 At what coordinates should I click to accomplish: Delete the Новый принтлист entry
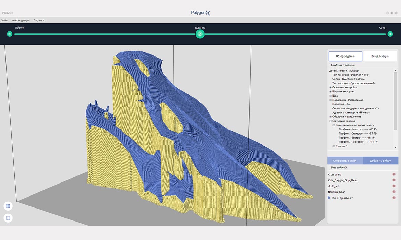(394, 198)
